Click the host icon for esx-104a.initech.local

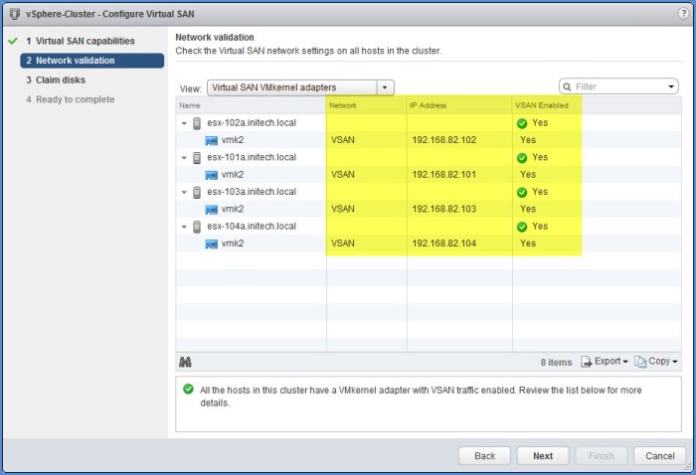coord(197,228)
